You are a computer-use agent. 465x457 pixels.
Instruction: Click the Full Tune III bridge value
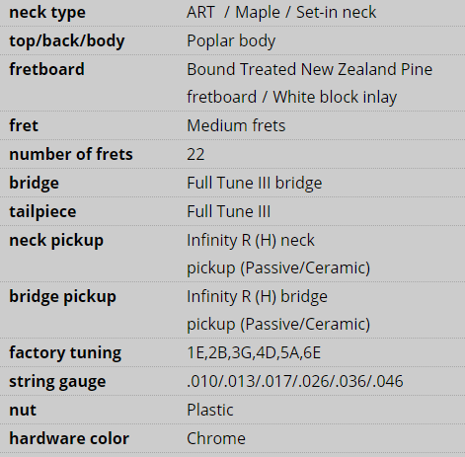pos(255,183)
